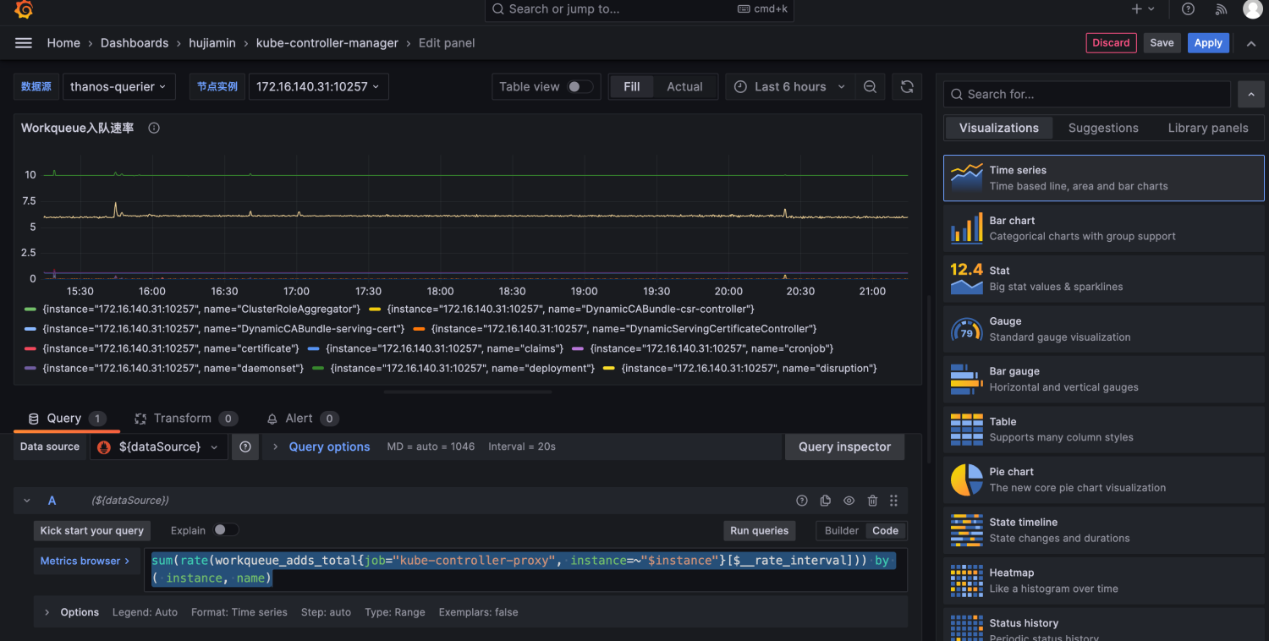Viewport: 1269px width, 641px height.
Task: Enable the Table view switch
Action: (580, 87)
